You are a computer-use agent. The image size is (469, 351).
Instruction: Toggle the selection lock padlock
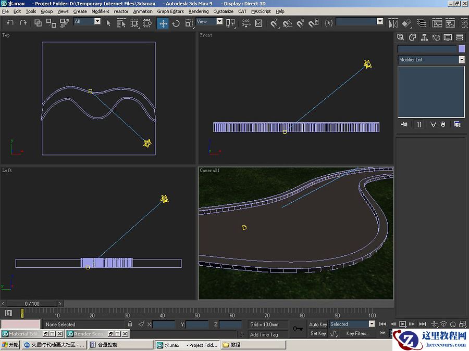pyautogui.click(x=130, y=324)
